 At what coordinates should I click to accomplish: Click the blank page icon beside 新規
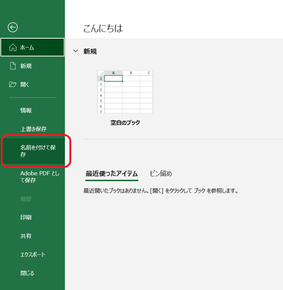pyautogui.click(x=13, y=66)
